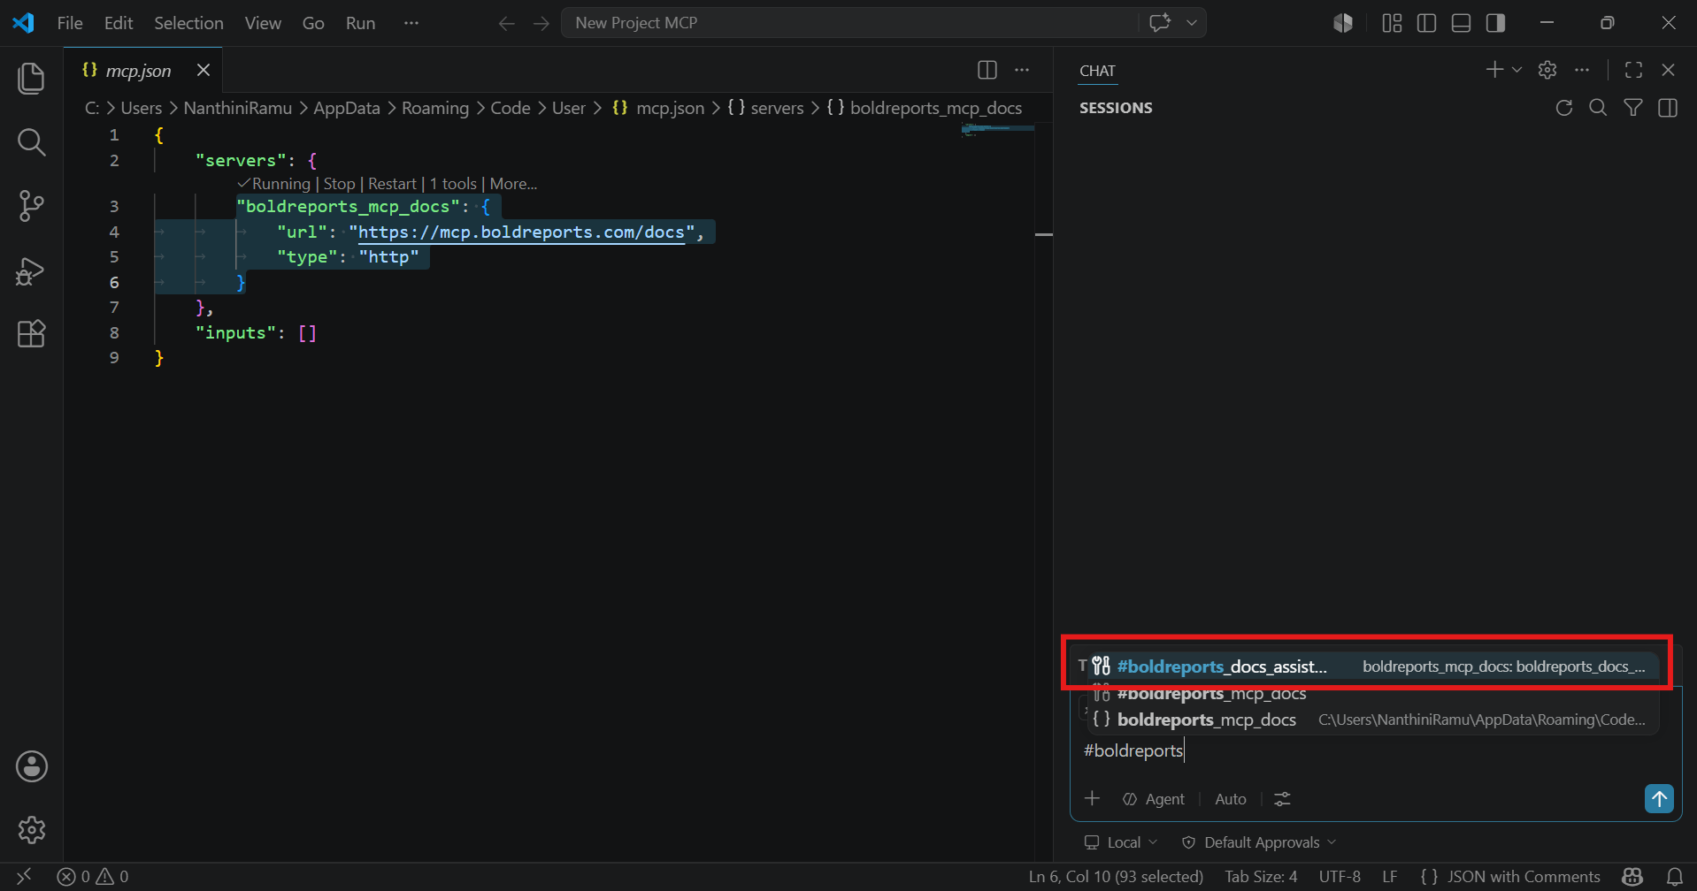Open the Source Control view

pyautogui.click(x=31, y=206)
